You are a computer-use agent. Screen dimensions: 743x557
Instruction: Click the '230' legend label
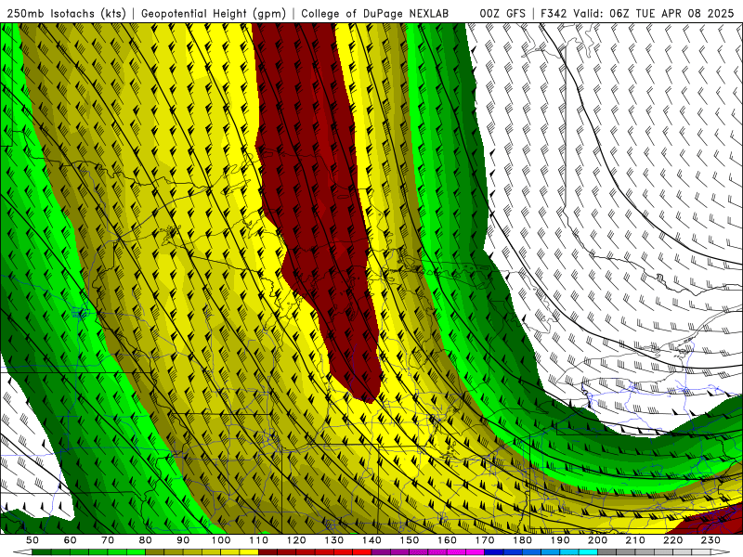(710, 540)
